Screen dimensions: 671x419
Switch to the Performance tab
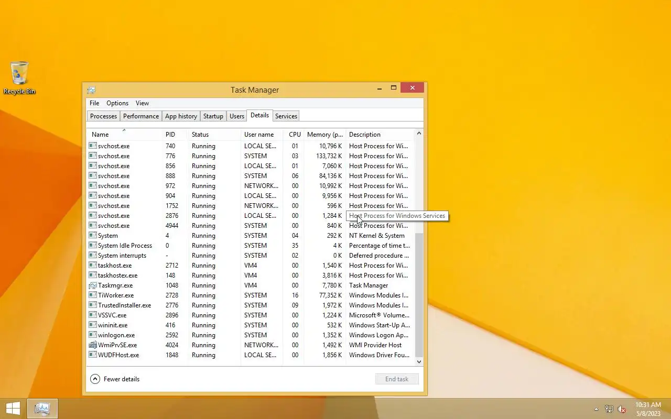tap(141, 116)
